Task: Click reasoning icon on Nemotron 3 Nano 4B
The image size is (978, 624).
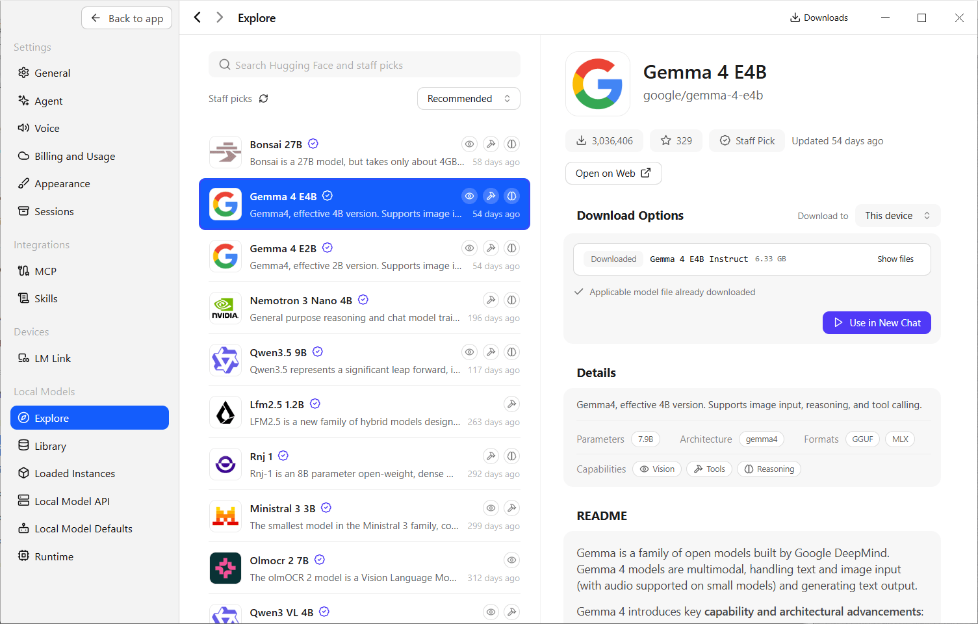Action: point(512,300)
